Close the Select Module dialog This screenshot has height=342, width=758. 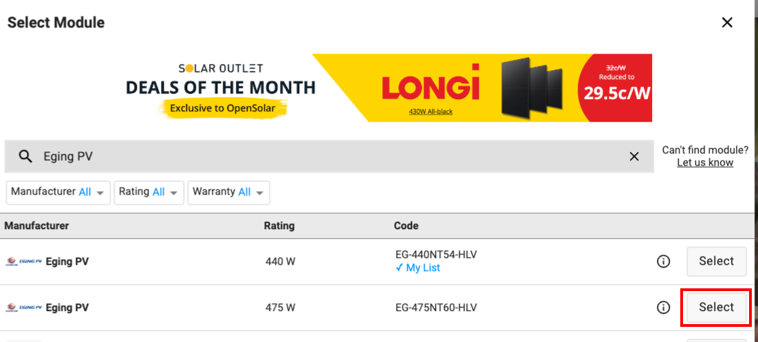pos(727,22)
